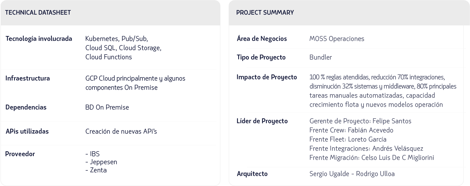Click the Cloud Functions text line
470x186 pixels.
(109, 57)
